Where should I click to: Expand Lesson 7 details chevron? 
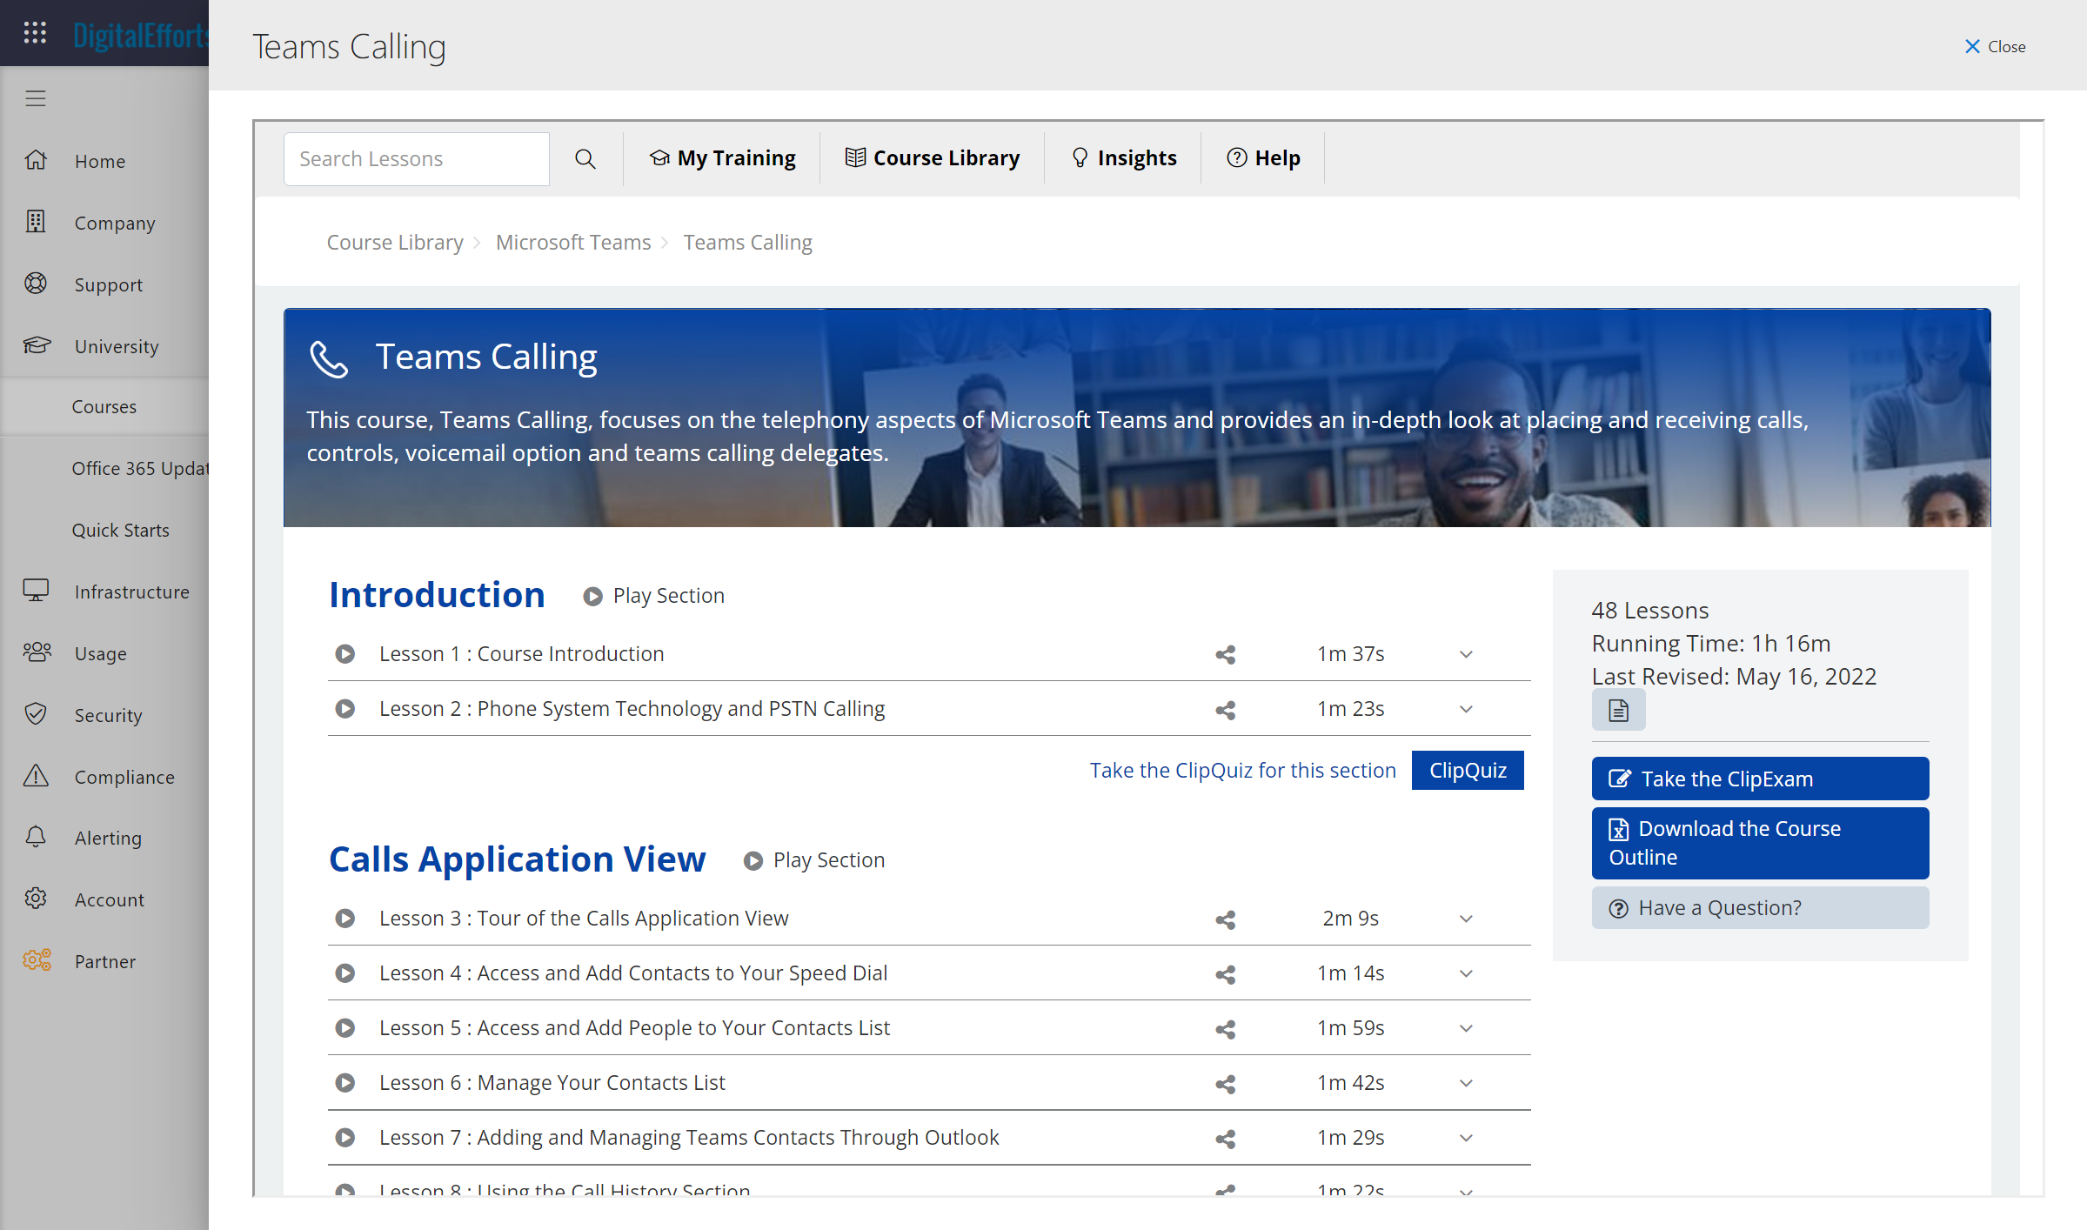(1466, 1138)
